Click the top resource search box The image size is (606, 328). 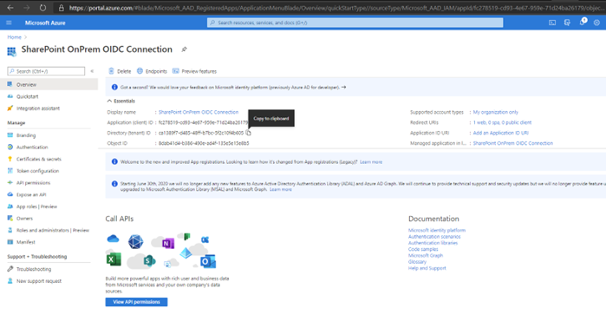[355, 23]
